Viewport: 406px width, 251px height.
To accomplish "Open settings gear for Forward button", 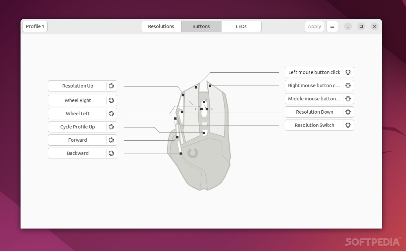I will (111, 140).
